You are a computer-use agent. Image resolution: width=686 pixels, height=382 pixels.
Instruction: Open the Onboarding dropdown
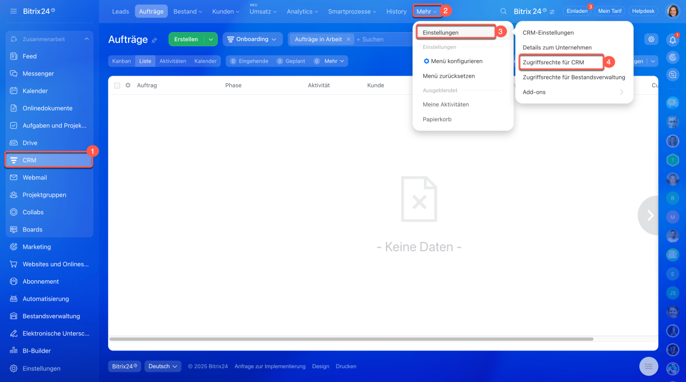pos(252,39)
